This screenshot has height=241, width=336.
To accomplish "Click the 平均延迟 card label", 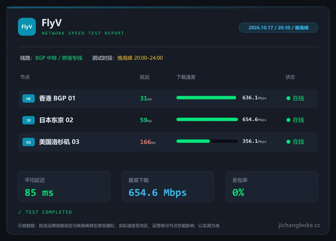I will point(35,180).
